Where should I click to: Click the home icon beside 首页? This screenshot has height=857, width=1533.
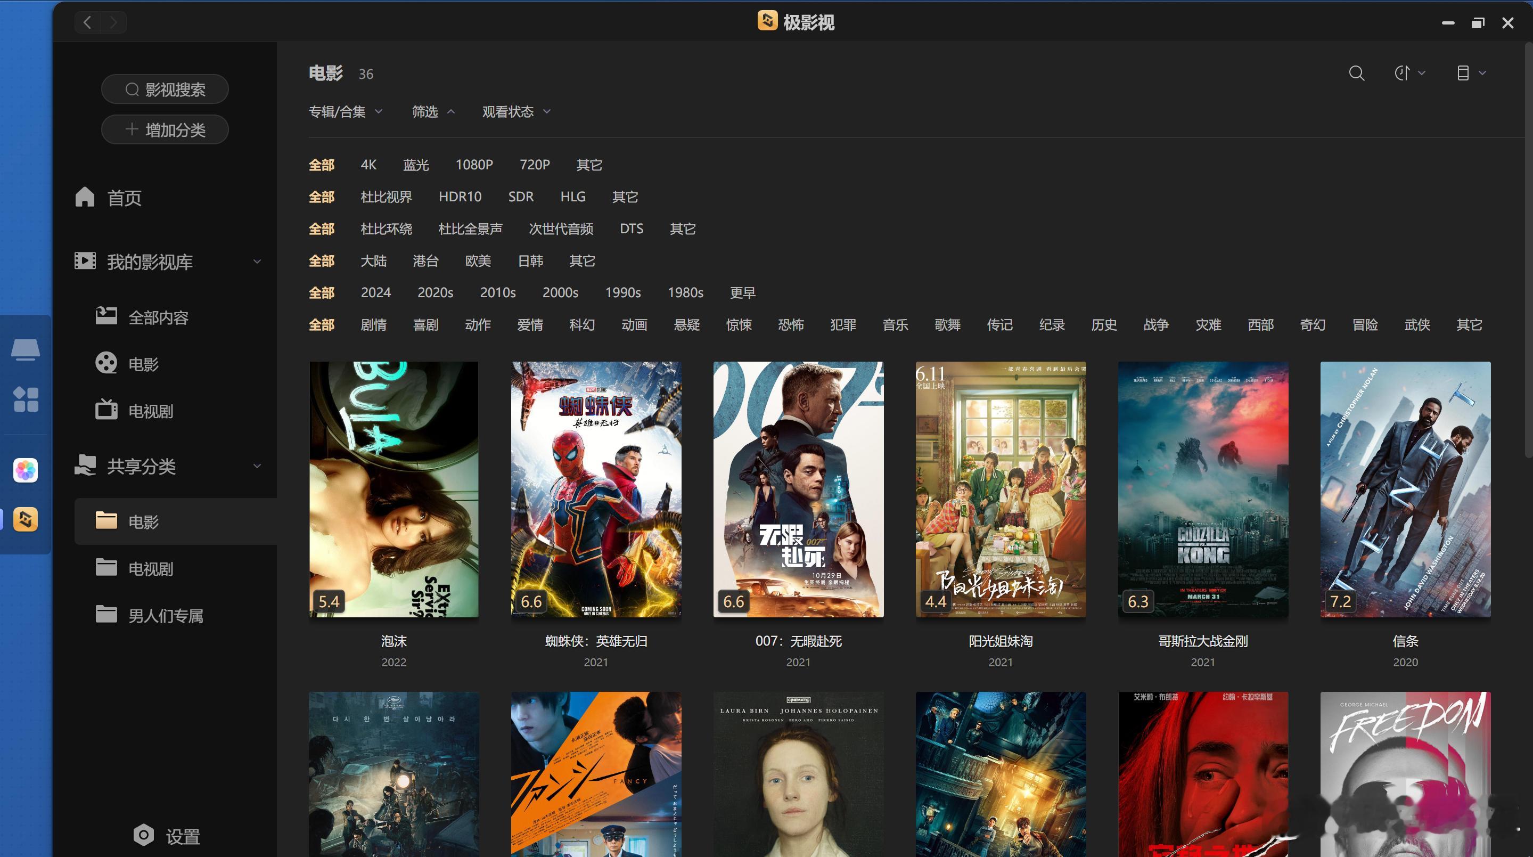click(85, 197)
